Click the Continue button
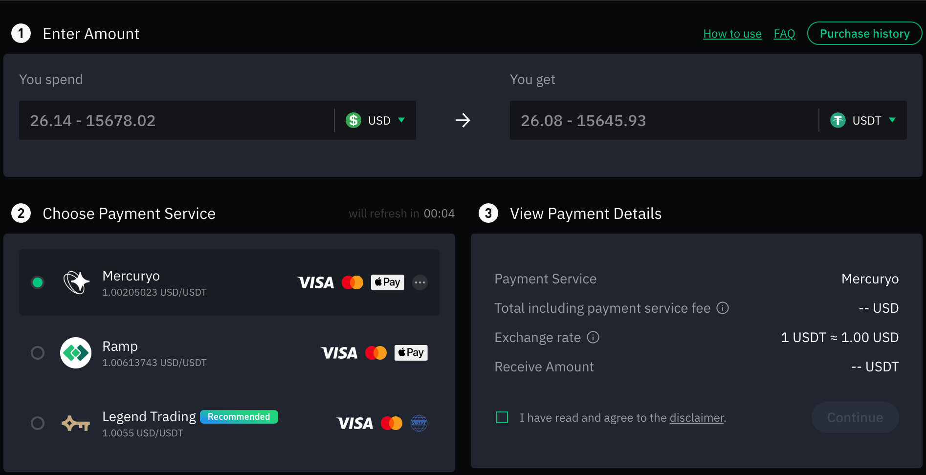Viewport: 926px width, 475px height. (x=855, y=417)
